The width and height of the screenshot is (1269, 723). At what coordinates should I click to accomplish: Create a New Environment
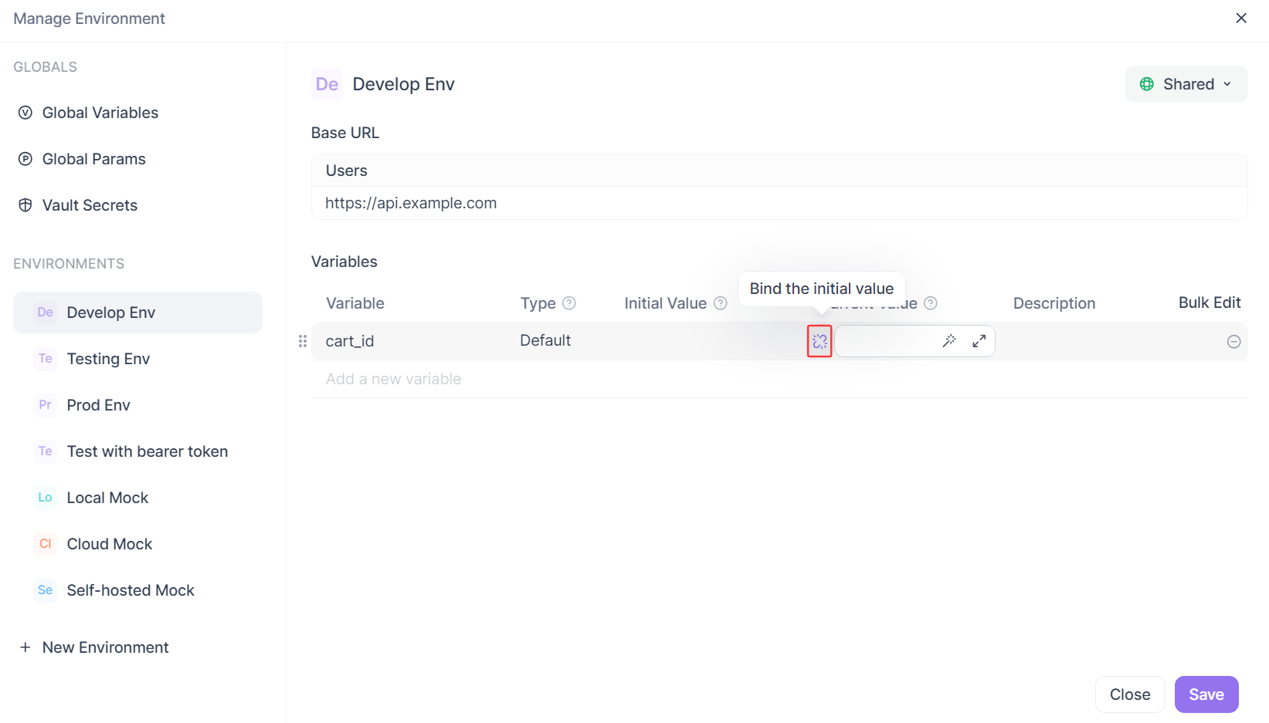click(x=94, y=647)
